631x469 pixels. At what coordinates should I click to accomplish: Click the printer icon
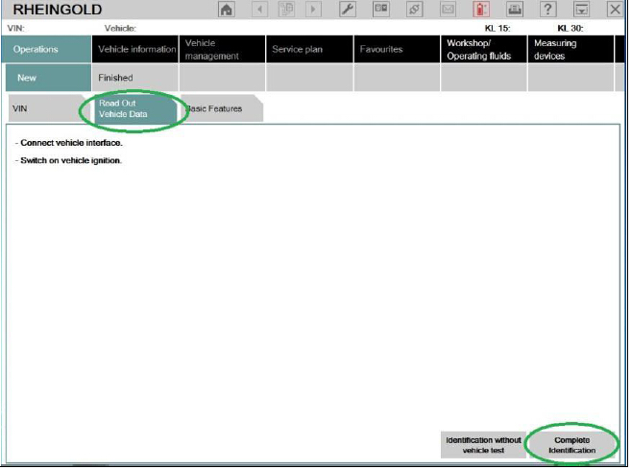514,10
